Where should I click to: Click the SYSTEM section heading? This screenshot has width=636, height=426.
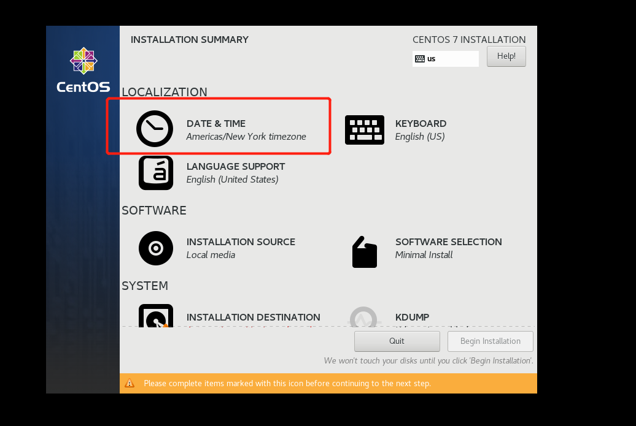click(x=145, y=286)
